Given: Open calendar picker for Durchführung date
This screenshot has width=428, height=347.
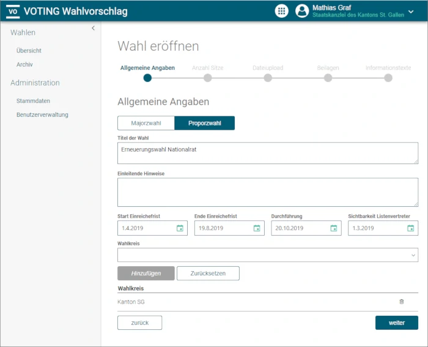Looking at the screenshot, I should (x=334, y=228).
